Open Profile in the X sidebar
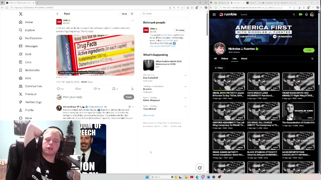The height and width of the screenshot is (180, 321). pyautogui.click(x=26, y=110)
